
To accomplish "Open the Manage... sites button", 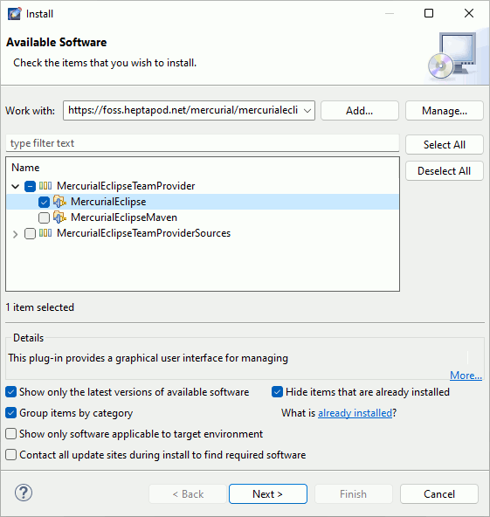I will point(445,111).
